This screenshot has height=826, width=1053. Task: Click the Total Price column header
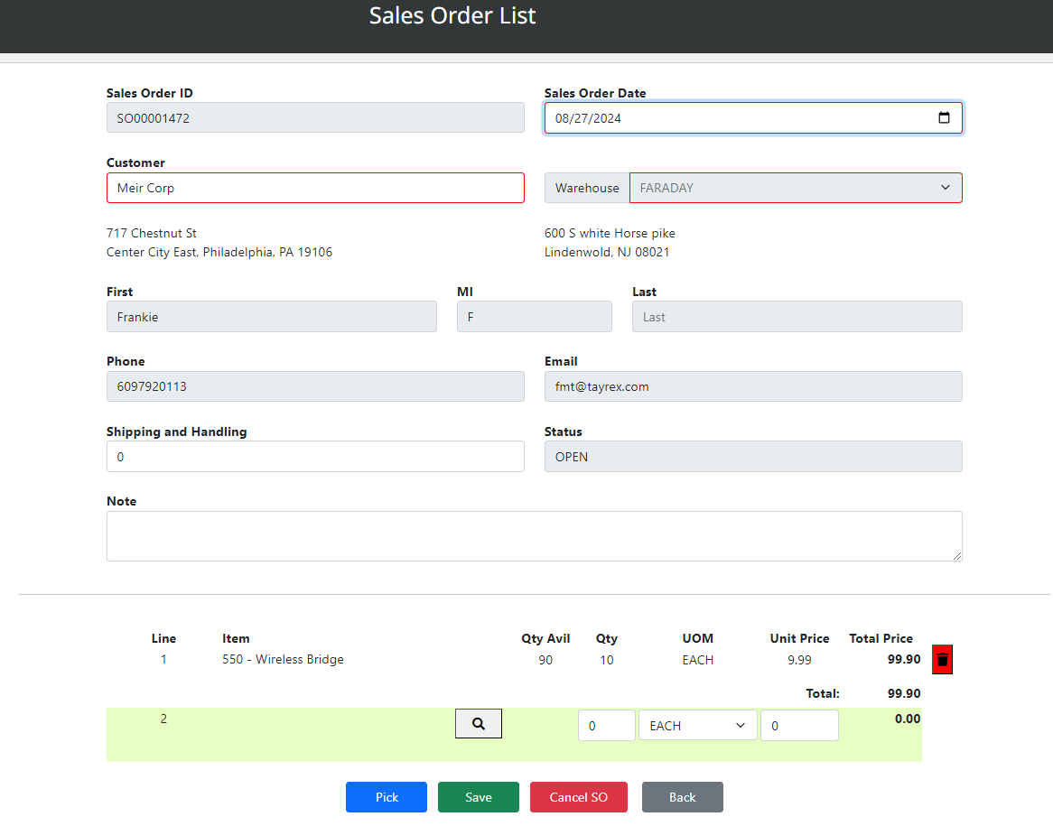coord(881,638)
